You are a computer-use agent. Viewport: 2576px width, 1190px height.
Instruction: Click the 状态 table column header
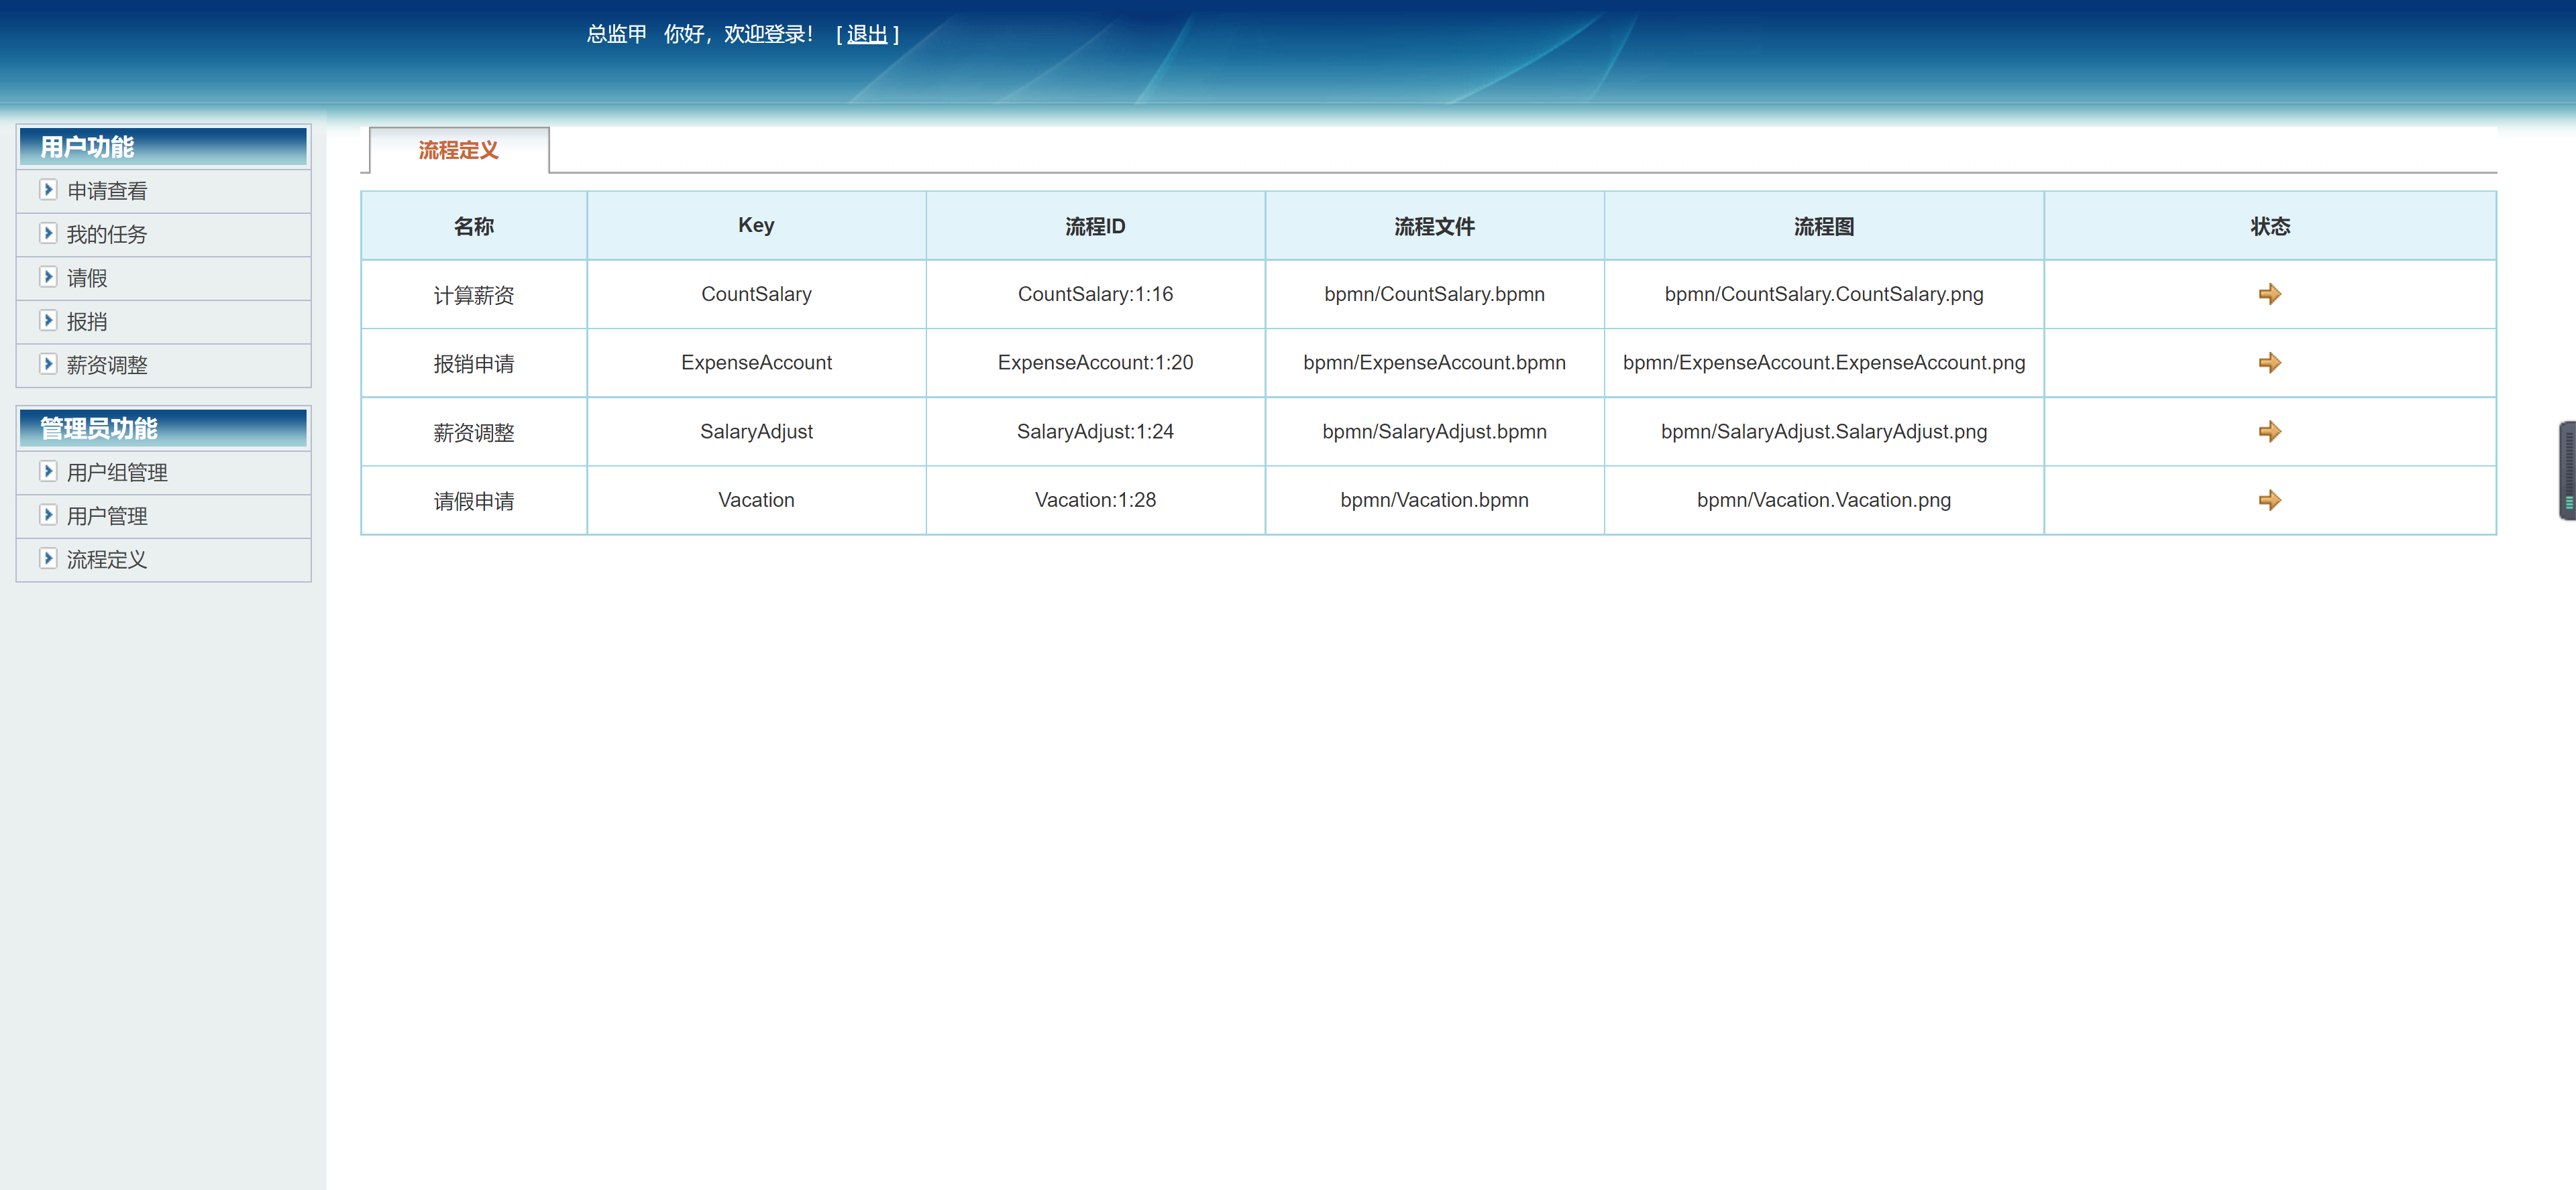coord(2270,226)
